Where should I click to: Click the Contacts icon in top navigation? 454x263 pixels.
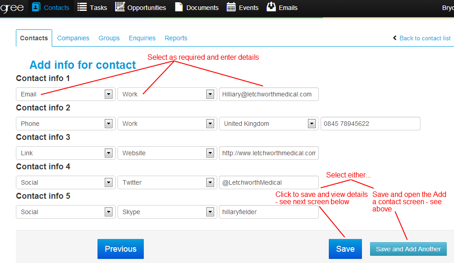(36, 7)
